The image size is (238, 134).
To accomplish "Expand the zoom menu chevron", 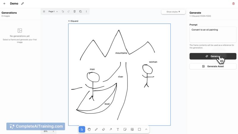I will 53,131.
